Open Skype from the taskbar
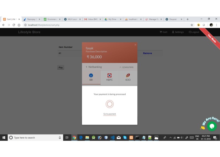 click(x=125, y=138)
